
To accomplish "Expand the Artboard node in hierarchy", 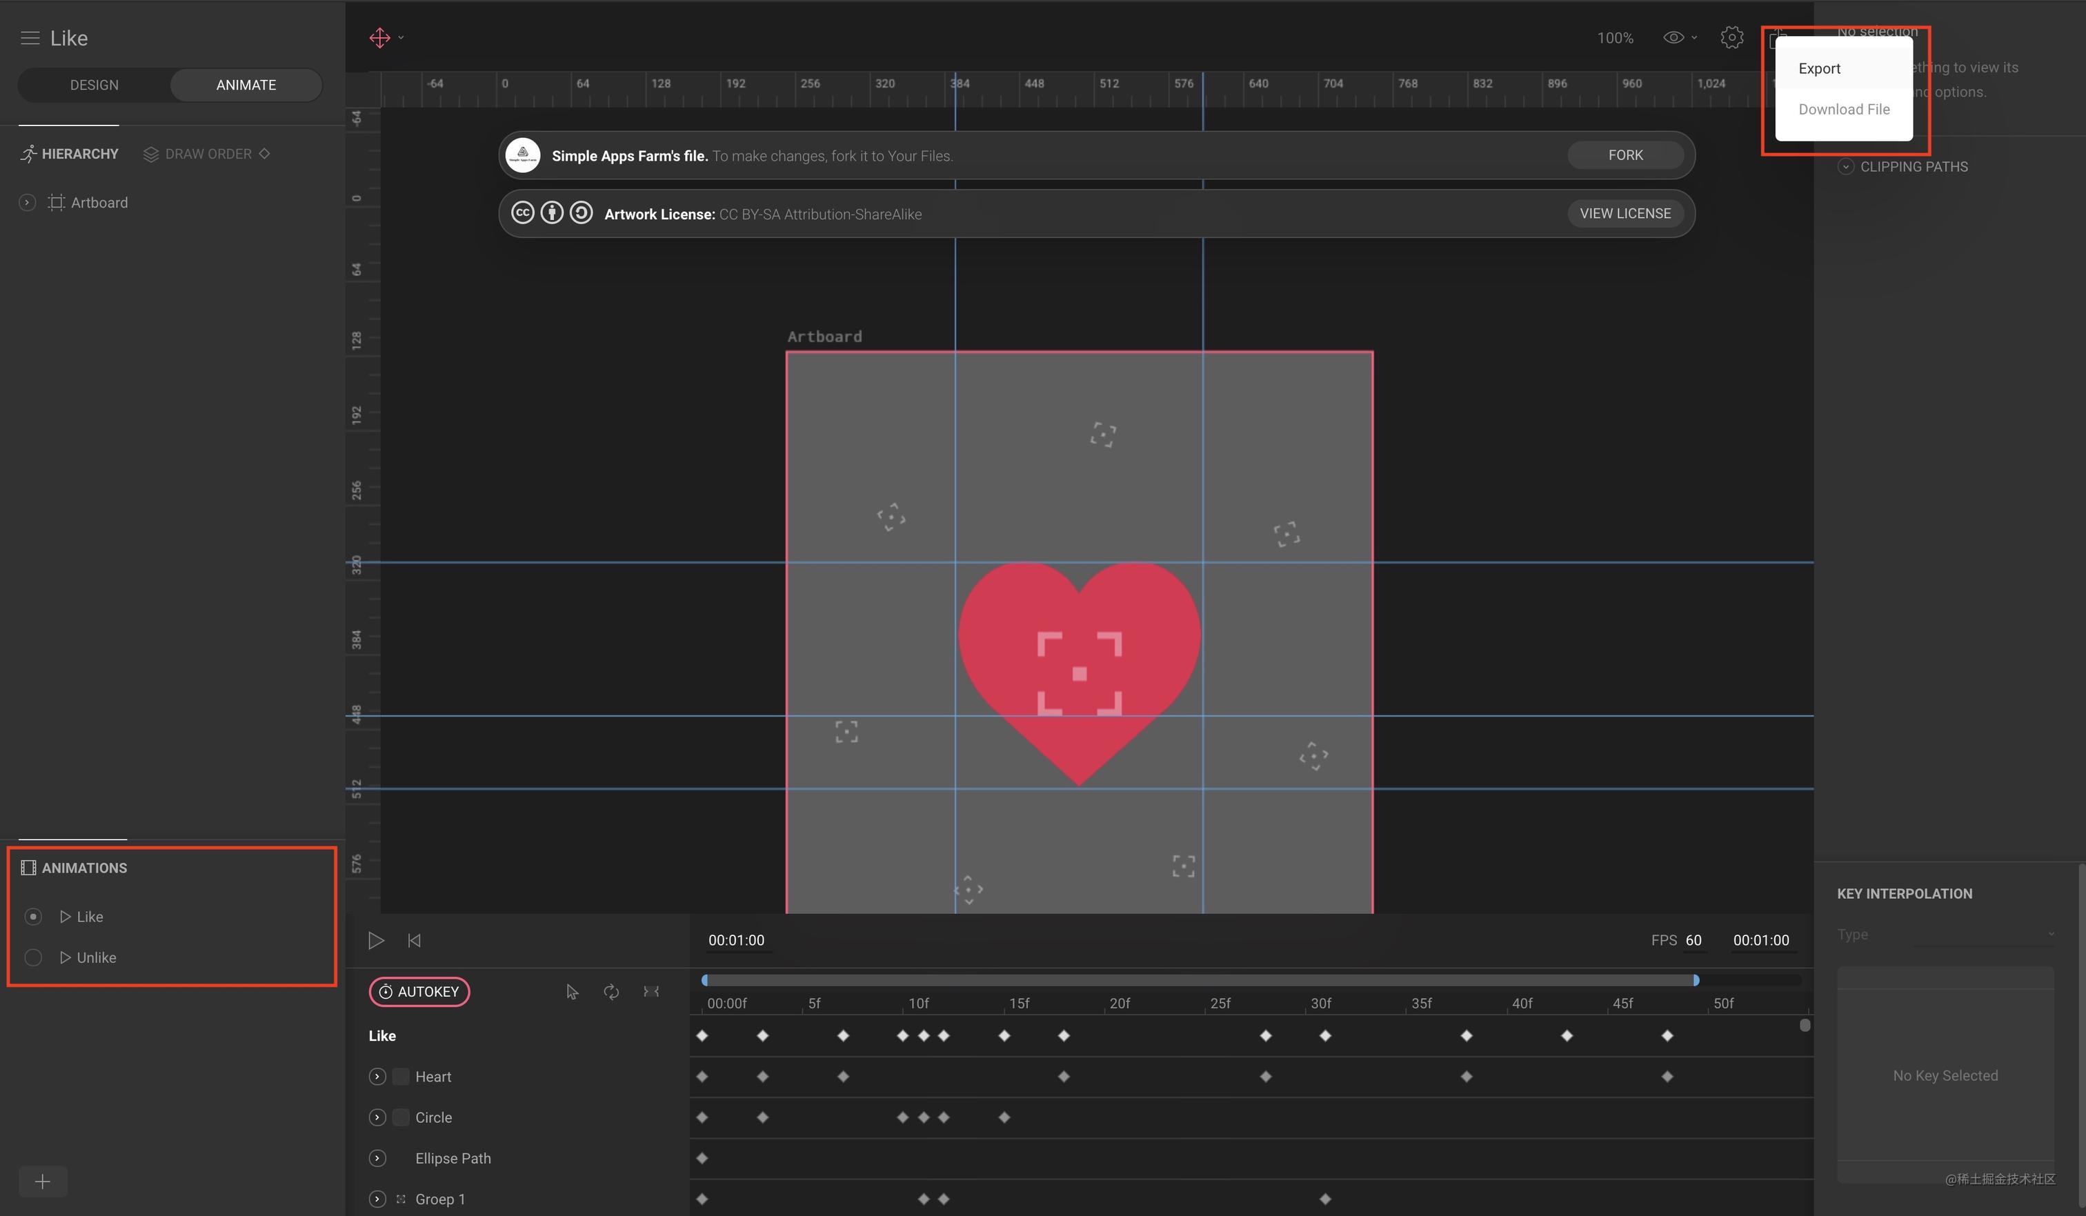I will [x=28, y=203].
